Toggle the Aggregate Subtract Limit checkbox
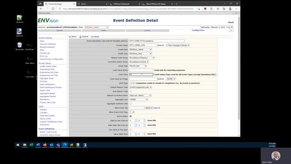 (x=130, y=103)
